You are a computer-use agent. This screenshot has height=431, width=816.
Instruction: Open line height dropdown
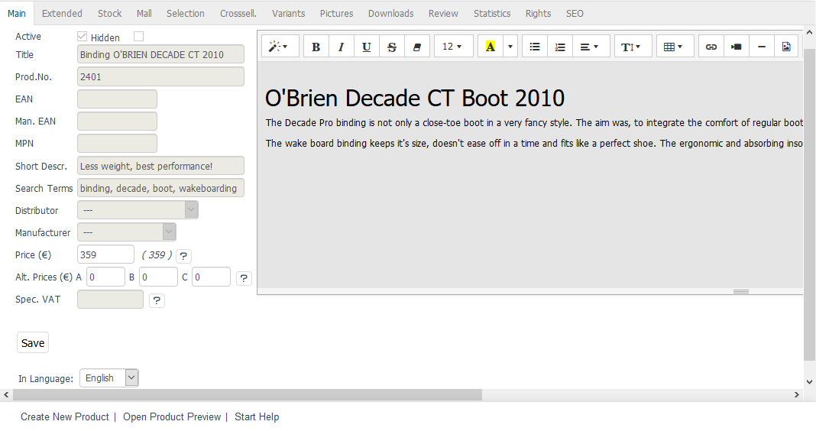[633, 47]
